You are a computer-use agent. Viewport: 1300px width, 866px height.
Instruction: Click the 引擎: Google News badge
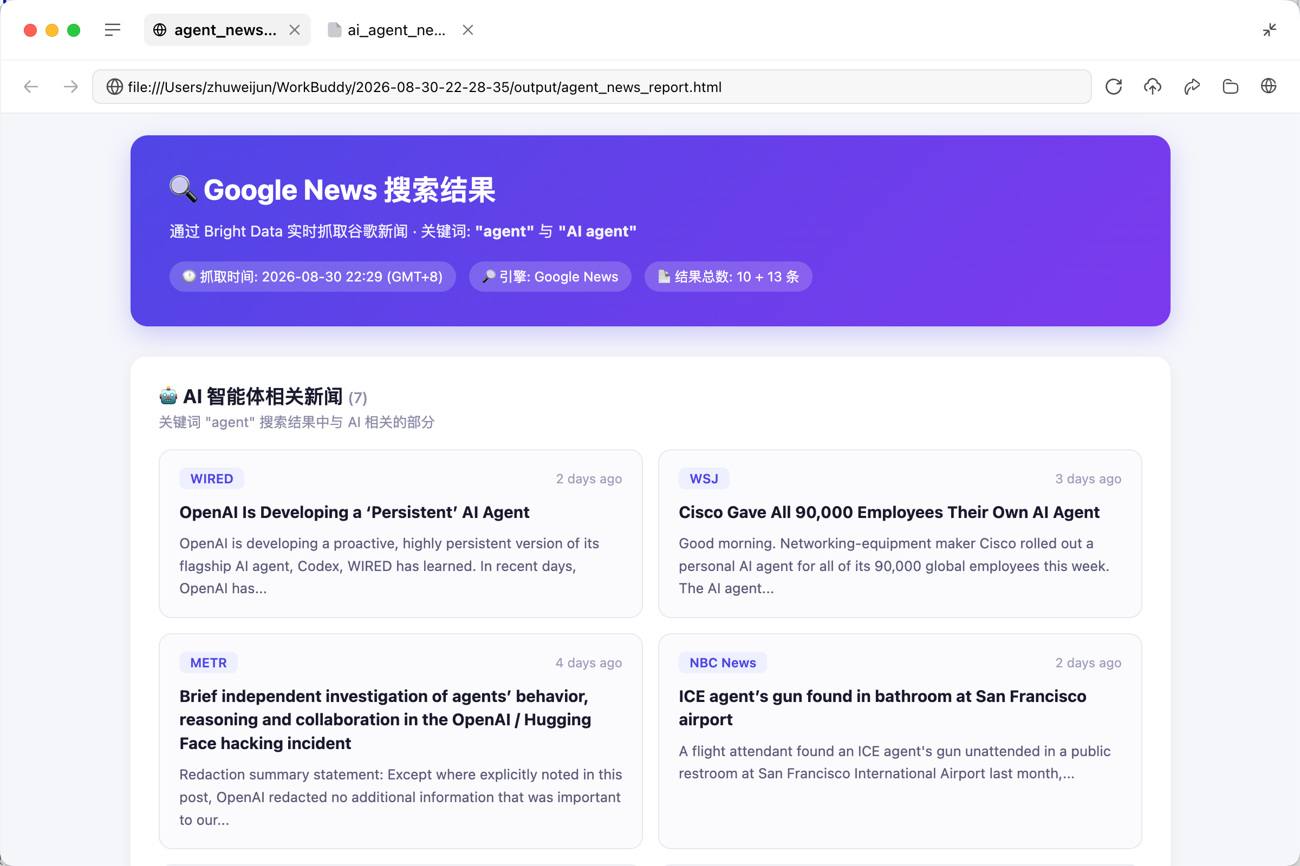tap(550, 277)
